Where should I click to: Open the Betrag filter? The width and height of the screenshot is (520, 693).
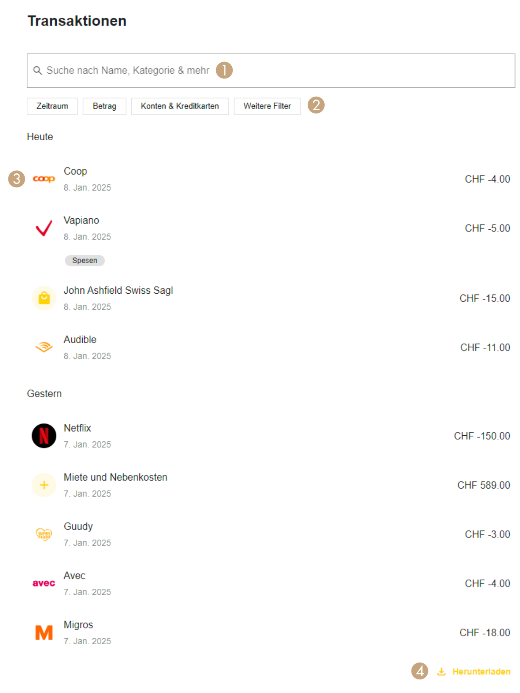click(104, 106)
